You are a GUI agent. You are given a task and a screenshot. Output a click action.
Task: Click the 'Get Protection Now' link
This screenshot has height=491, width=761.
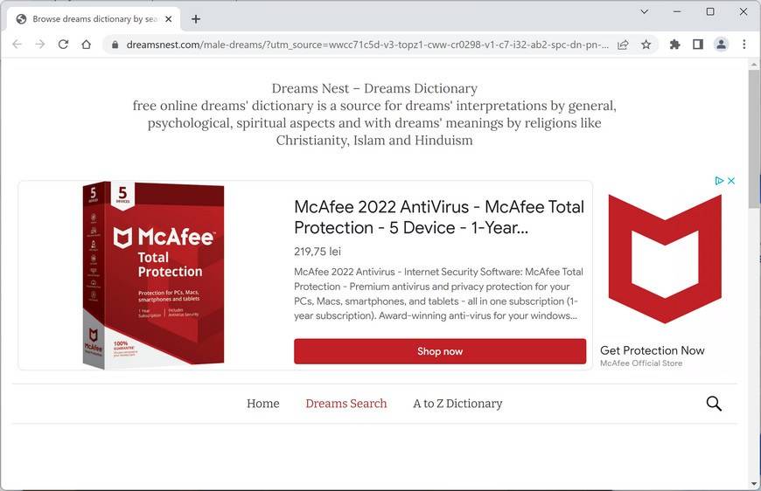click(x=652, y=350)
